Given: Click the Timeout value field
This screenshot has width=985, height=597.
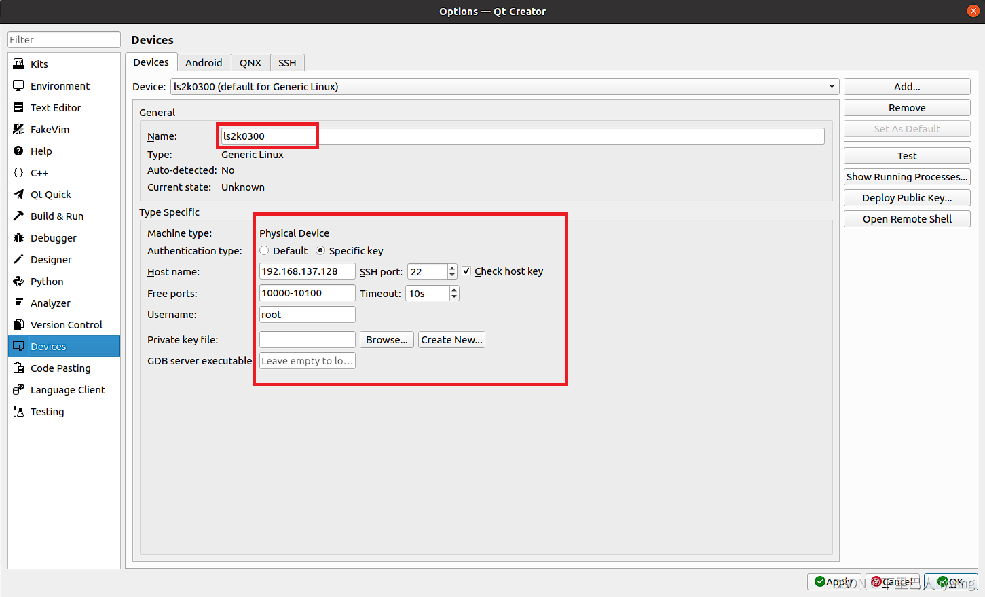Looking at the screenshot, I should (x=428, y=293).
